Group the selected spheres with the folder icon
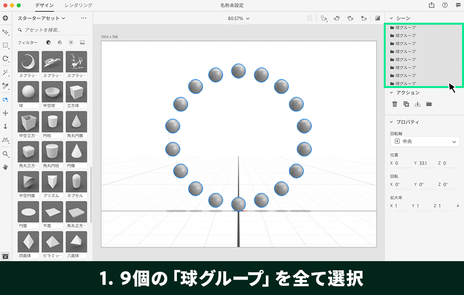This screenshot has width=464, height=295. tap(429, 103)
